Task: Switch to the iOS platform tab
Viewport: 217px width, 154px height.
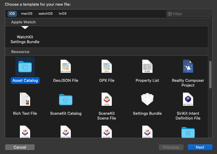Action: pyautogui.click(x=12, y=13)
